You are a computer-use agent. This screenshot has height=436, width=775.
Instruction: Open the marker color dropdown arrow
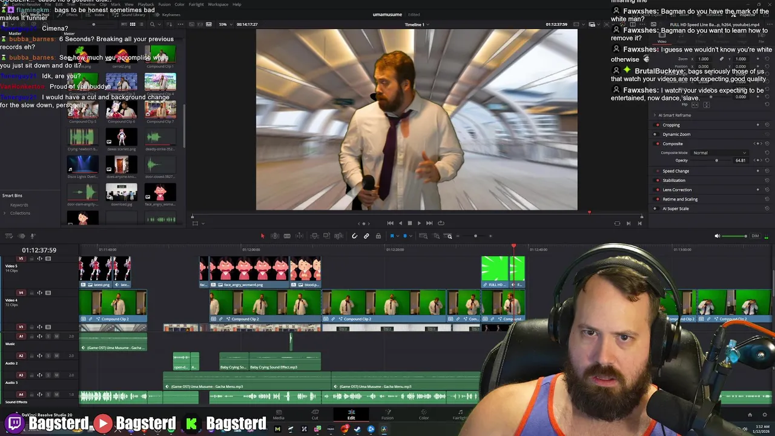pos(411,236)
